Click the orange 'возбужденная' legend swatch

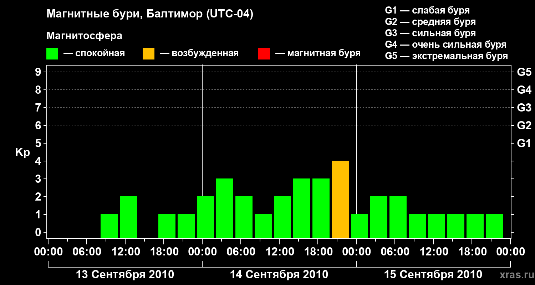(x=148, y=54)
